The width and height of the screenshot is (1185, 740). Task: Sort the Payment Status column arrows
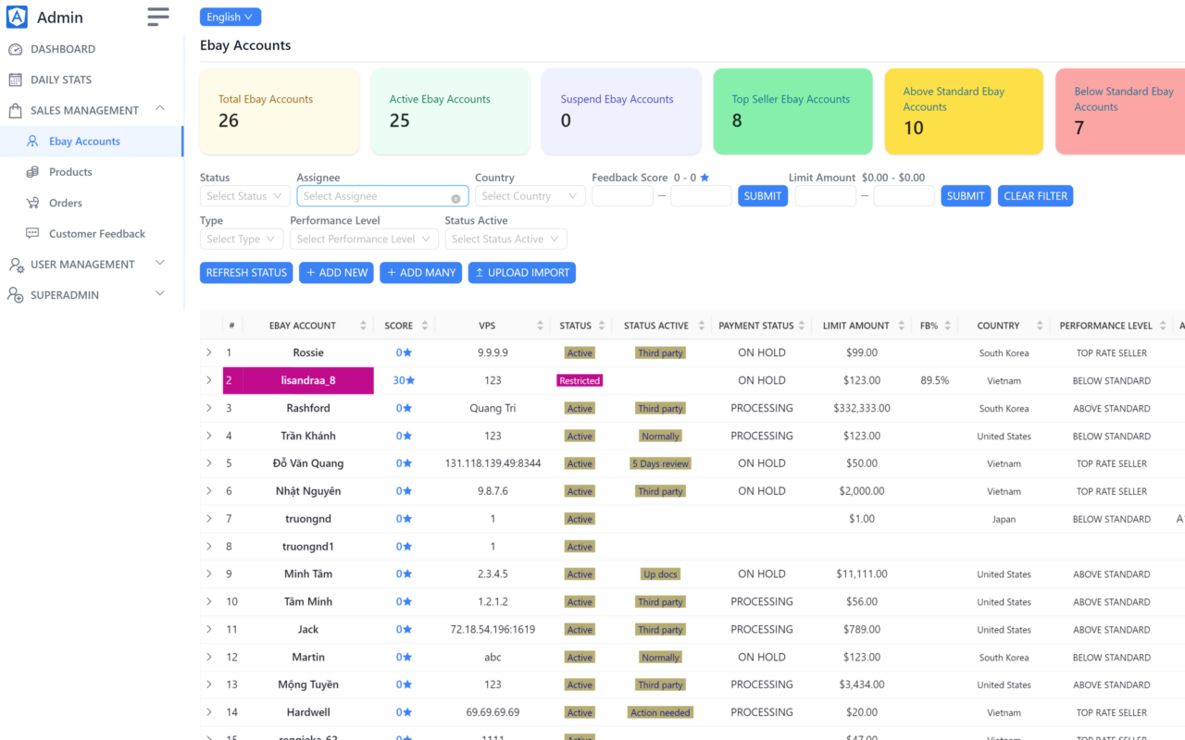tap(804, 326)
